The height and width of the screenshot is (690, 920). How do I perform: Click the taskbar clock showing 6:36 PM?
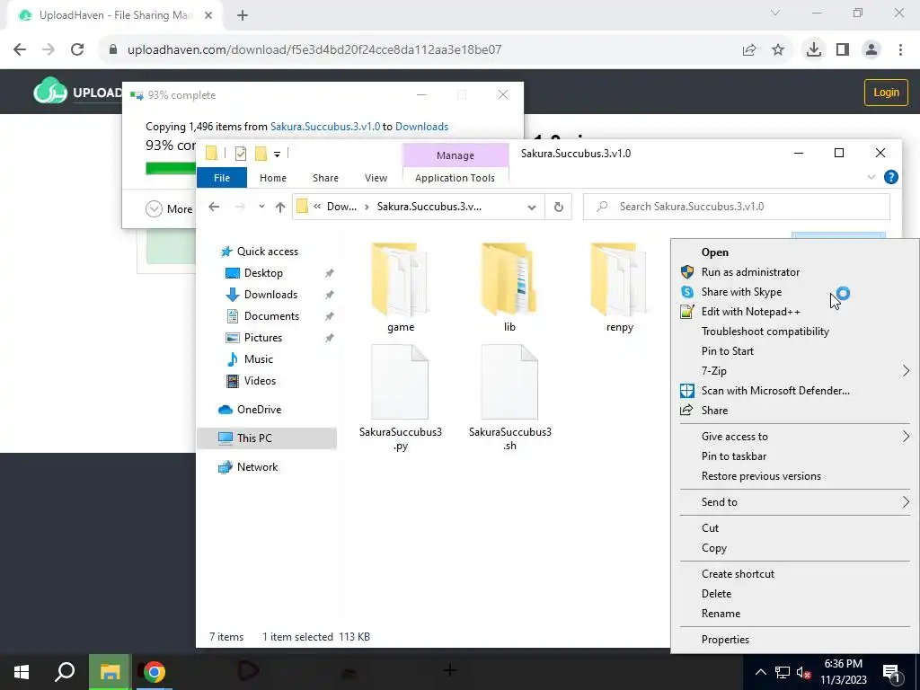[843, 672]
